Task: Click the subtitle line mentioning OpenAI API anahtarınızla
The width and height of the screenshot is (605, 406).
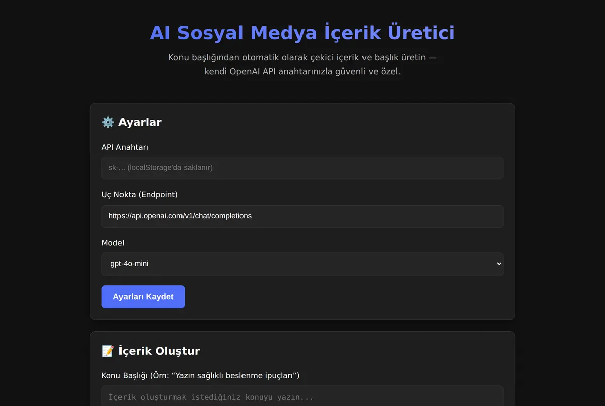Action: pos(302,71)
